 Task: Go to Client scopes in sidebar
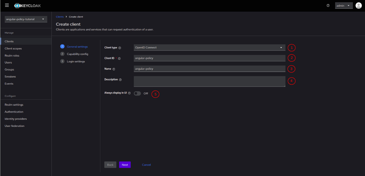coord(13,49)
